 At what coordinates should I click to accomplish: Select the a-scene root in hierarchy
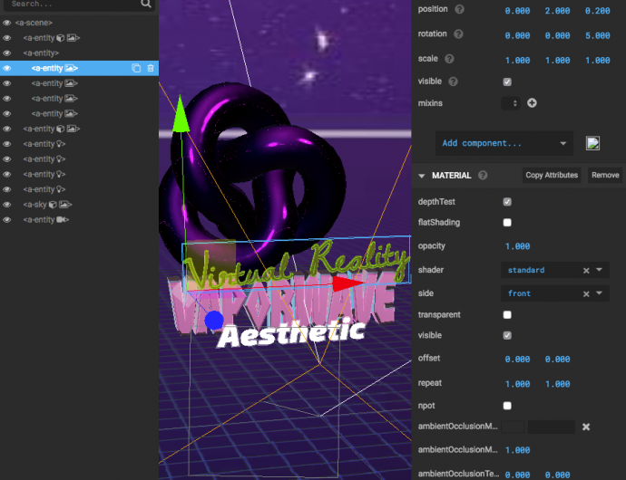[34, 22]
